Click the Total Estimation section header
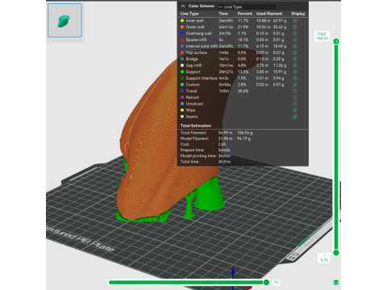387x290 pixels. pos(196,126)
